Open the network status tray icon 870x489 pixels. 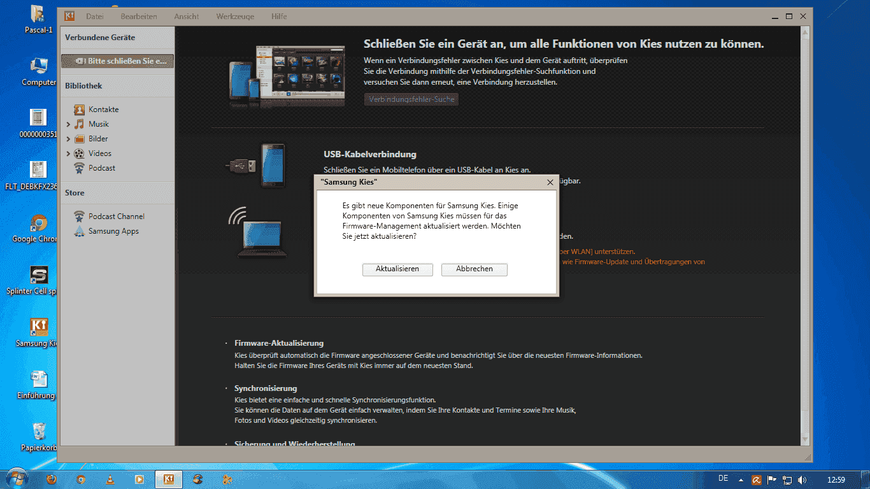[787, 479]
